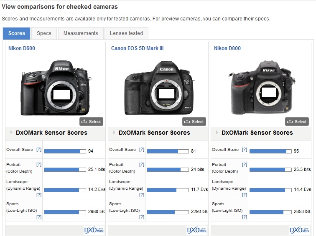316x236 pixels.
Task: Click Nikon D800 Overall Score bar
Action: [x=270, y=151]
